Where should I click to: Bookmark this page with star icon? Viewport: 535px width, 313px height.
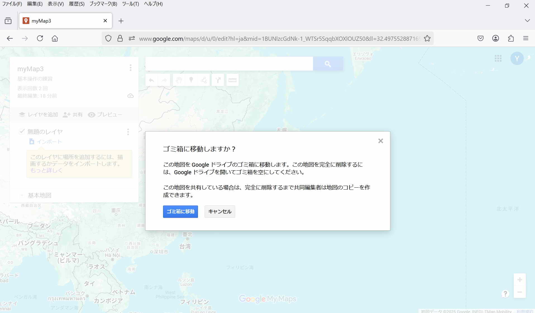[x=427, y=39]
